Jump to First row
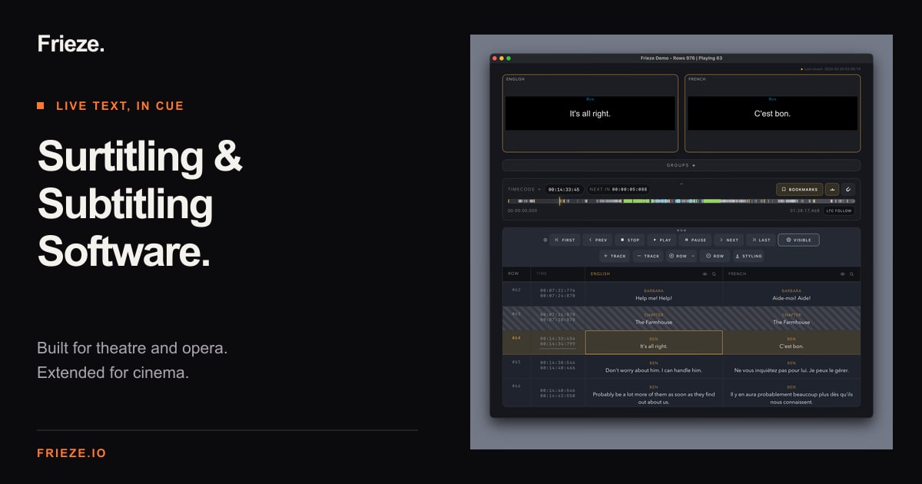922x484 pixels. pyautogui.click(x=565, y=240)
